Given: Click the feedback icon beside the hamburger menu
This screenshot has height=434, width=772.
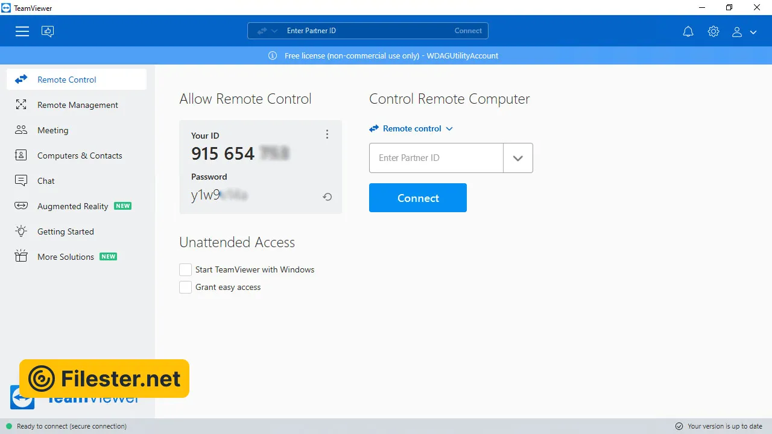Looking at the screenshot, I should [48, 31].
